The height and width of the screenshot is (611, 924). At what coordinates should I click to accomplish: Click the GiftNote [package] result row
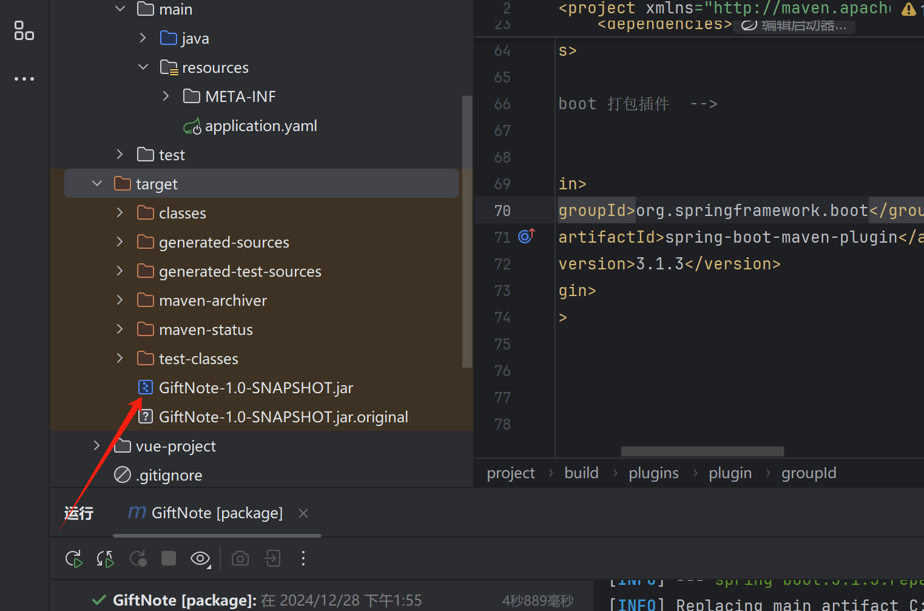322,600
